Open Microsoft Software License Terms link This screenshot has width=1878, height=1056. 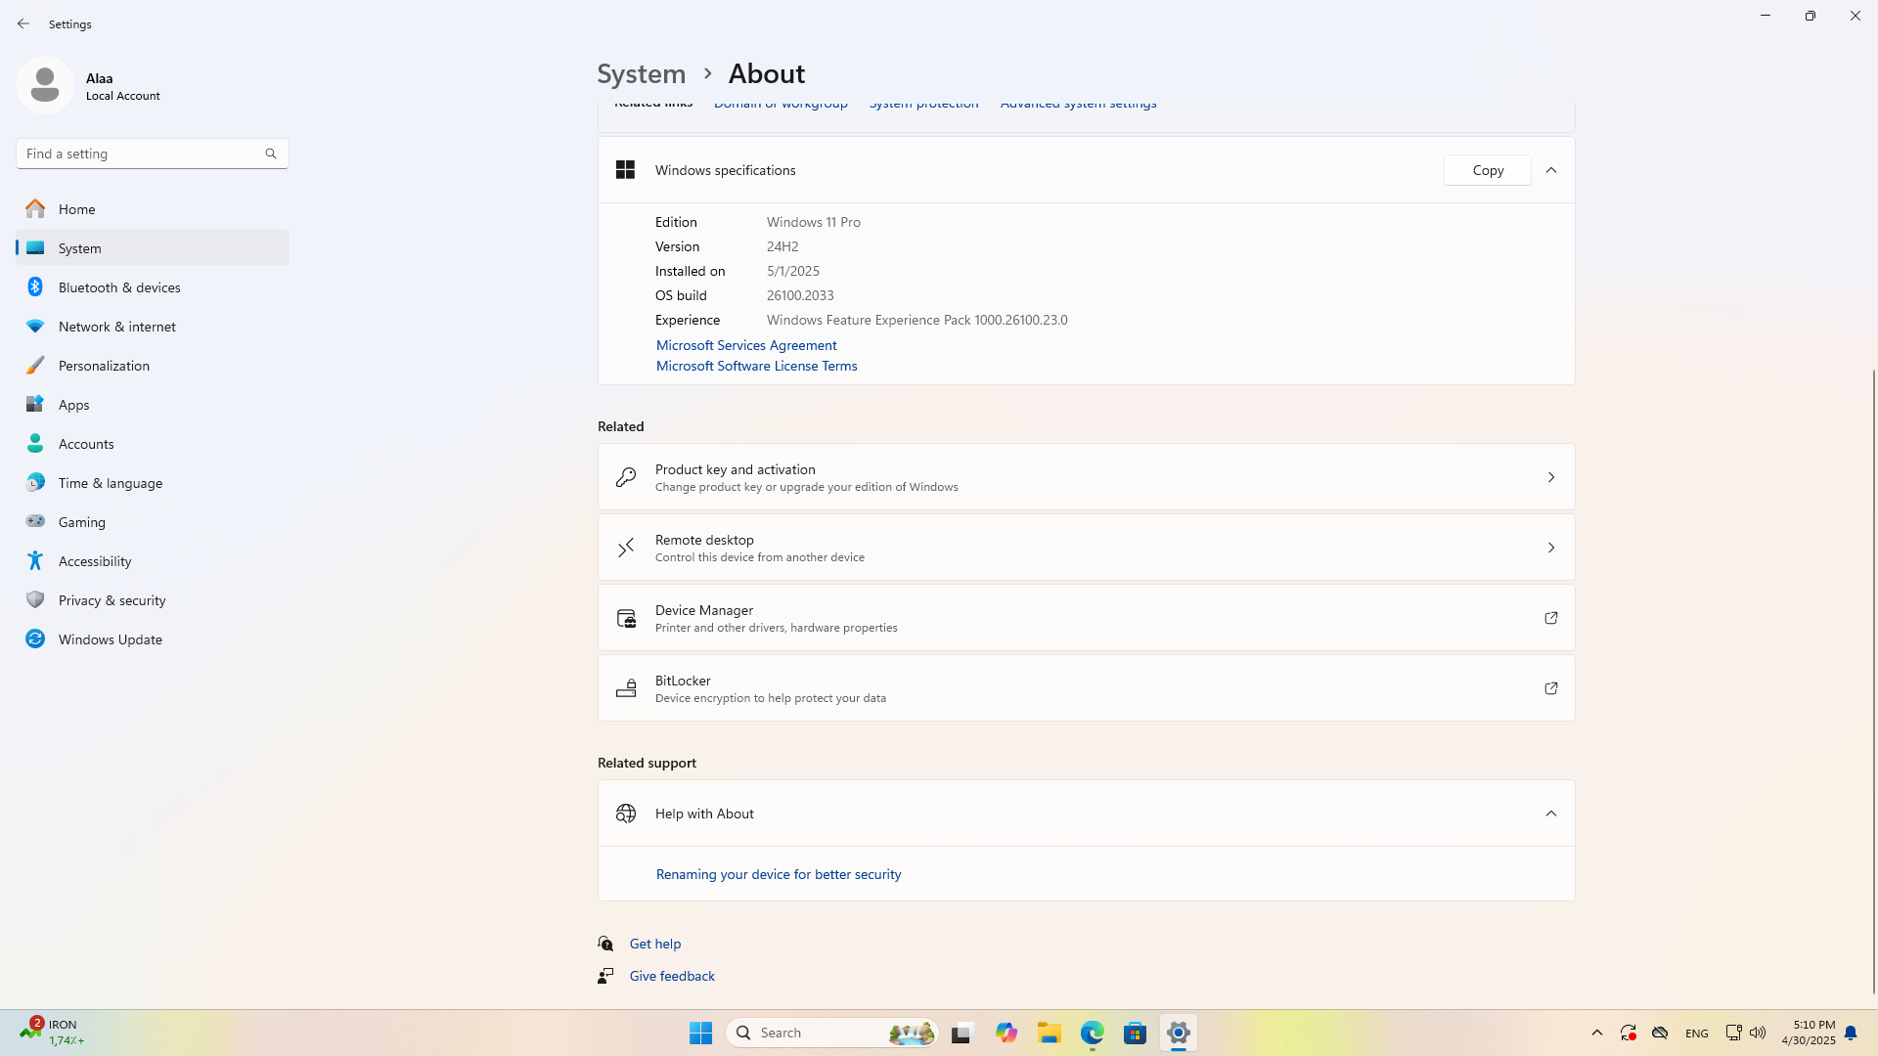click(756, 366)
